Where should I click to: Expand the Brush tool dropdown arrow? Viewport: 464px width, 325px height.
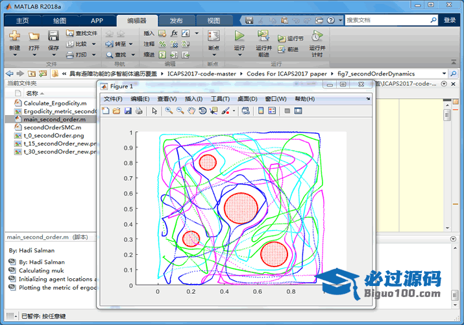coord(234,111)
